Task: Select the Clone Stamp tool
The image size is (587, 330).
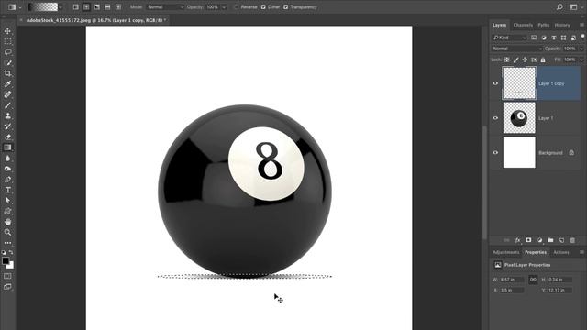Action: (x=7, y=115)
